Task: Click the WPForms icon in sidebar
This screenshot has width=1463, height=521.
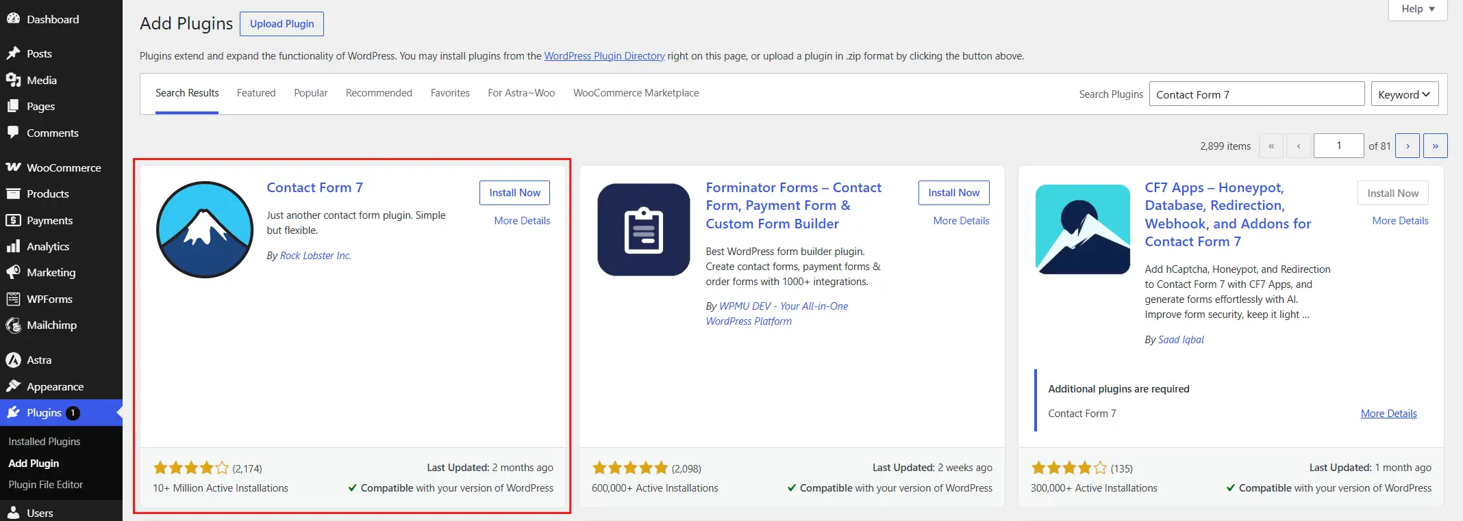Action: [x=13, y=299]
